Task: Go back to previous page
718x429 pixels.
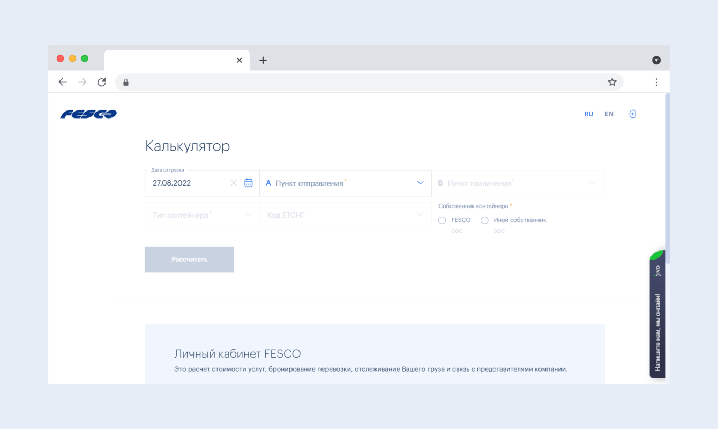Action: click(x=63, y=82)
